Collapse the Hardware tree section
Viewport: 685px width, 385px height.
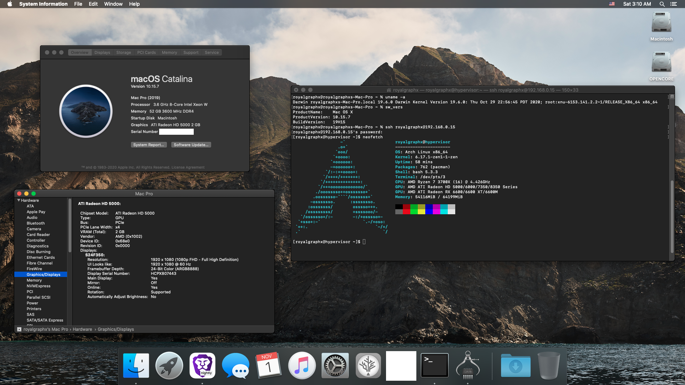tap(19, 200)
